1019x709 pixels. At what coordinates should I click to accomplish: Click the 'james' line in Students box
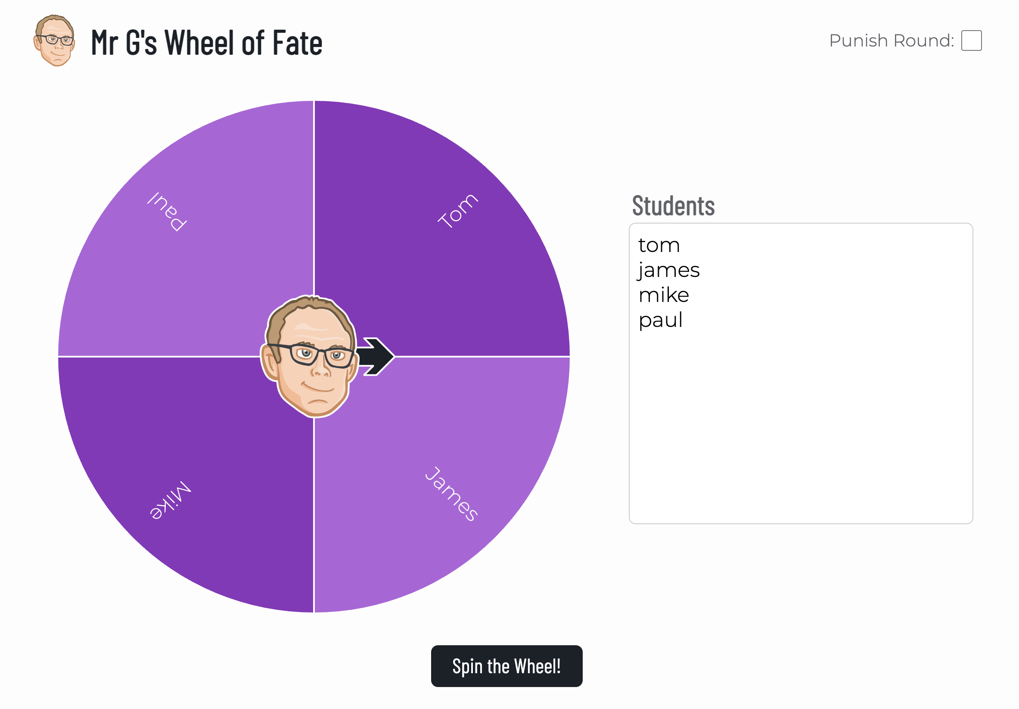[668, 270]
